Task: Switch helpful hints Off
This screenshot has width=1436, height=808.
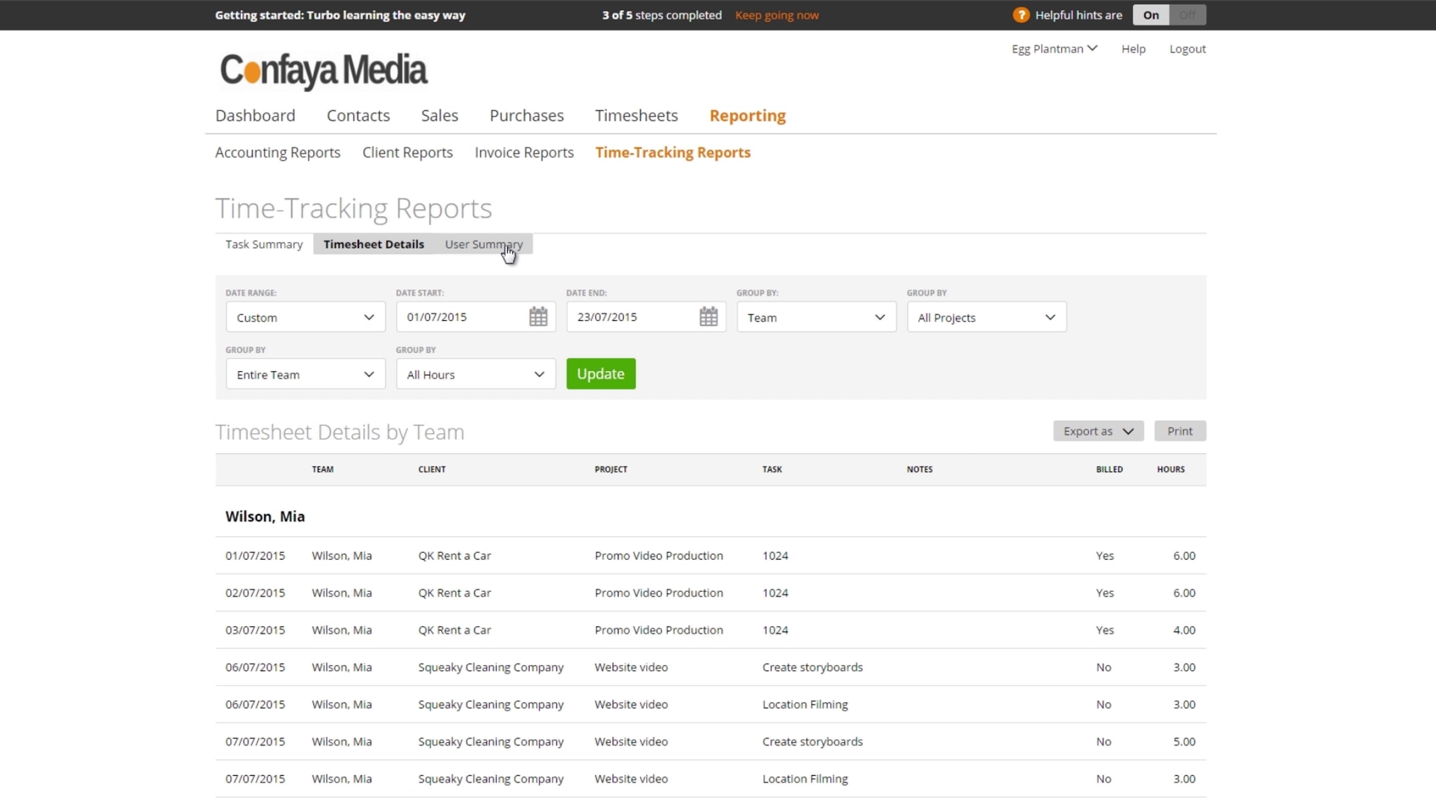Action: coord(1188,15)
